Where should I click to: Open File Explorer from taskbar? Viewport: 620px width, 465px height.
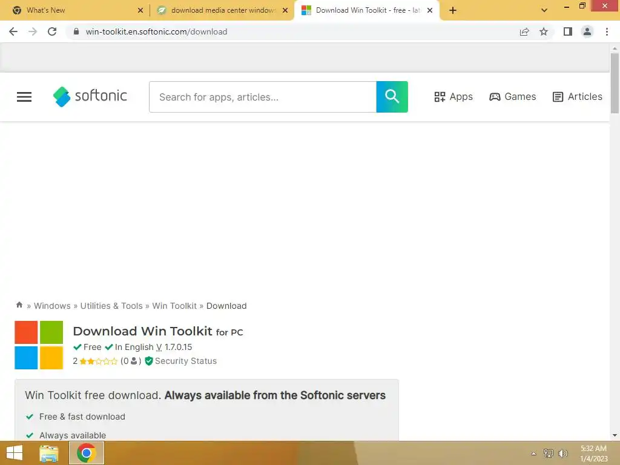click(49, 453)
